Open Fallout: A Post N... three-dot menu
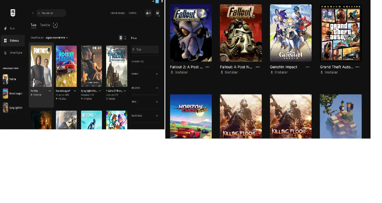 [x=258, y=67]
